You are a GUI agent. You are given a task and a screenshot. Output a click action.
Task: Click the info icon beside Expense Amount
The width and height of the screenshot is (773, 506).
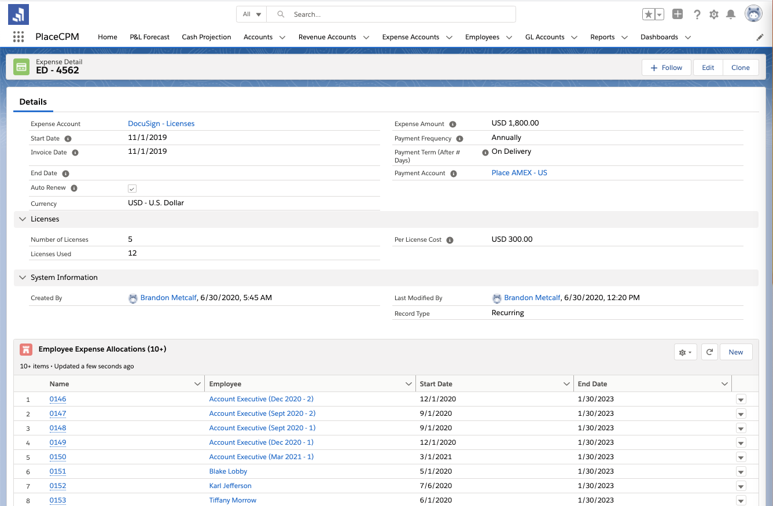(452, 124)
